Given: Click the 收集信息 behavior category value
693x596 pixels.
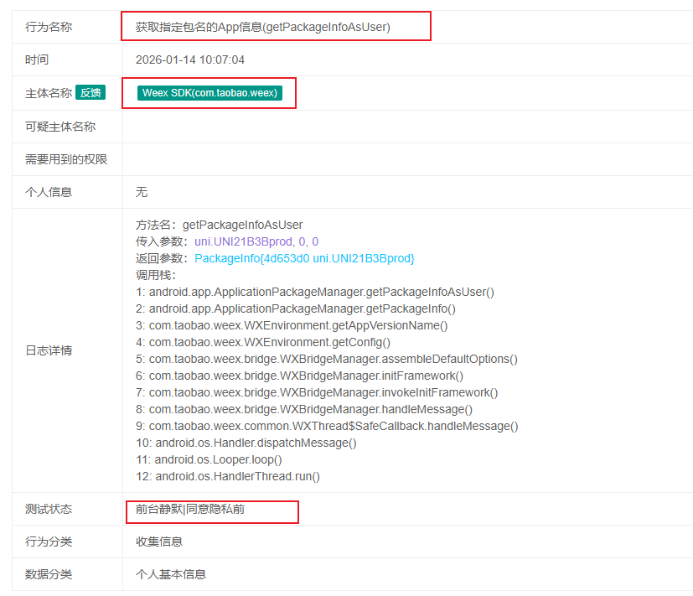Looking at the screenshot, I should 159,542.
